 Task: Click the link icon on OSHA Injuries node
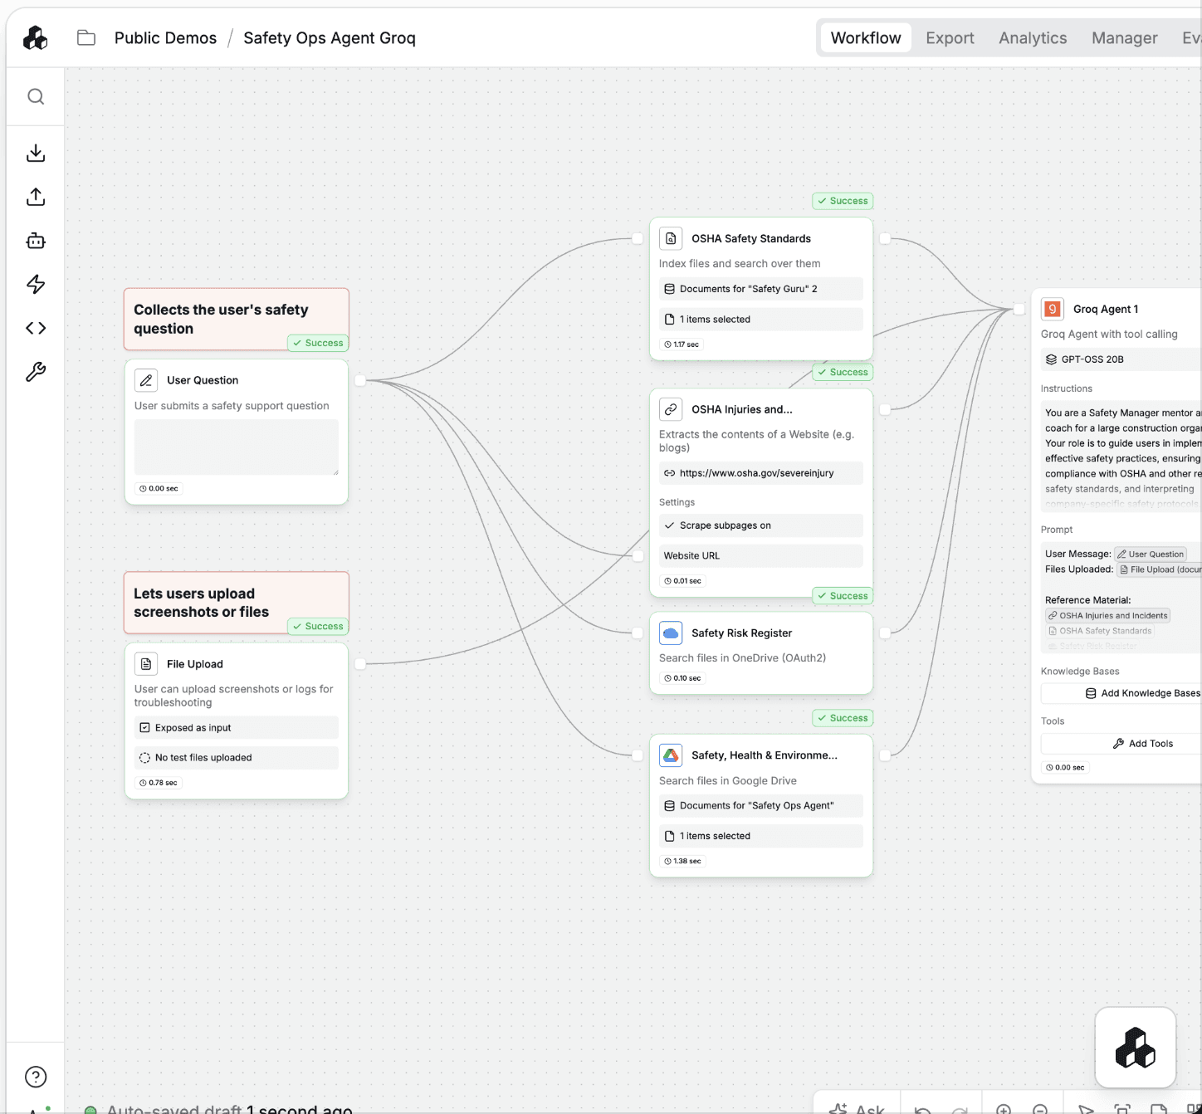671,409
